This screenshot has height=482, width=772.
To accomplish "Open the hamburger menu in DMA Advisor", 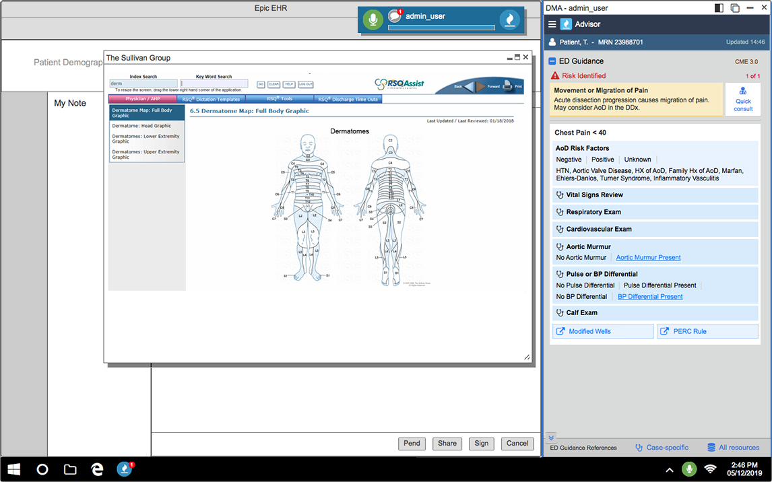I will (552, 24).
